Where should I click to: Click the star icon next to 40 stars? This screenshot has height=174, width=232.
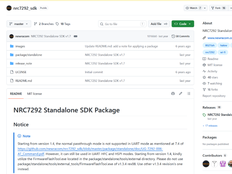coord(204,77)
